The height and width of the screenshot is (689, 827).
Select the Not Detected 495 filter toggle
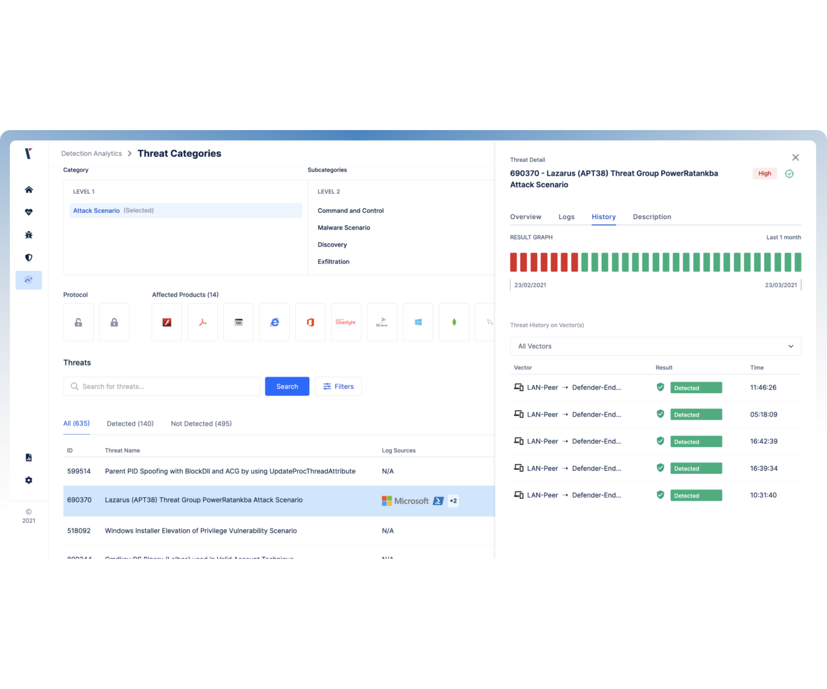pos(201,423)
